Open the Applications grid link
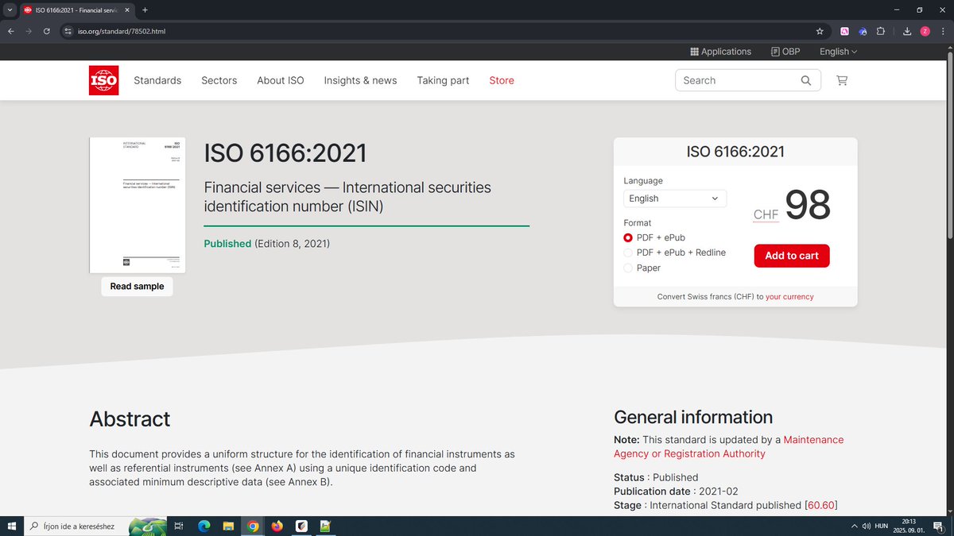Image resolution: width=954 pixels, height=536 pixels. 720,52
